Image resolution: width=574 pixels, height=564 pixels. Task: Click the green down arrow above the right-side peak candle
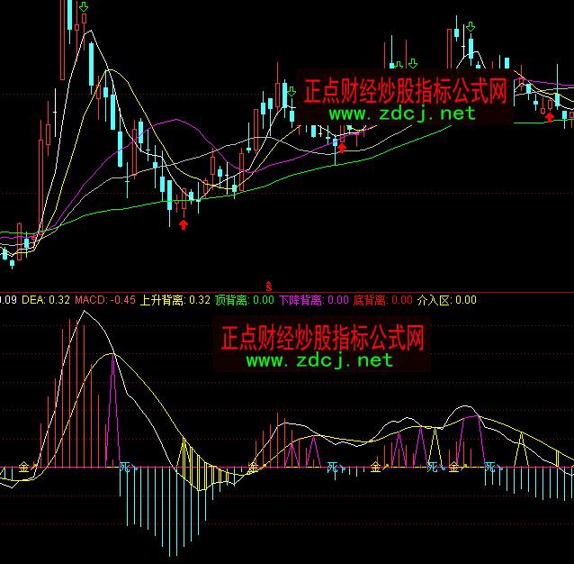point(469,24)
